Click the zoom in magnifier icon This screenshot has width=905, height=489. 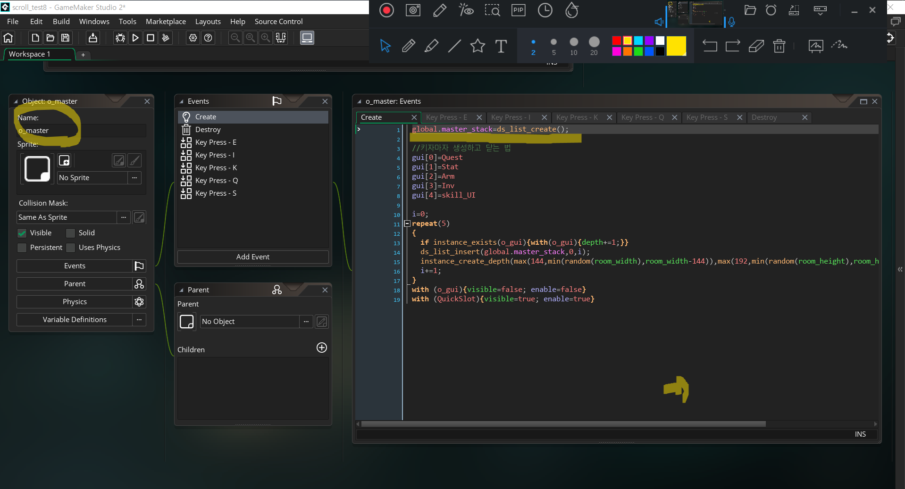click(266, 38)
